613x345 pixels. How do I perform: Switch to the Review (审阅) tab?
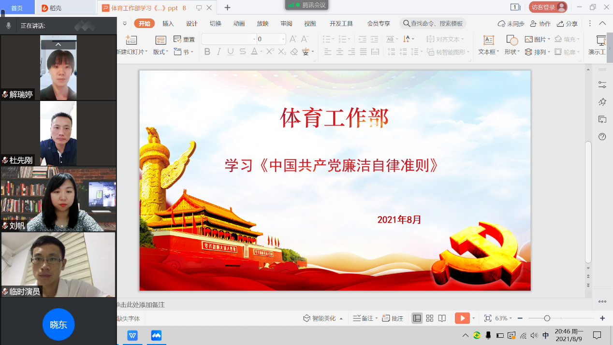pos(286,23)
